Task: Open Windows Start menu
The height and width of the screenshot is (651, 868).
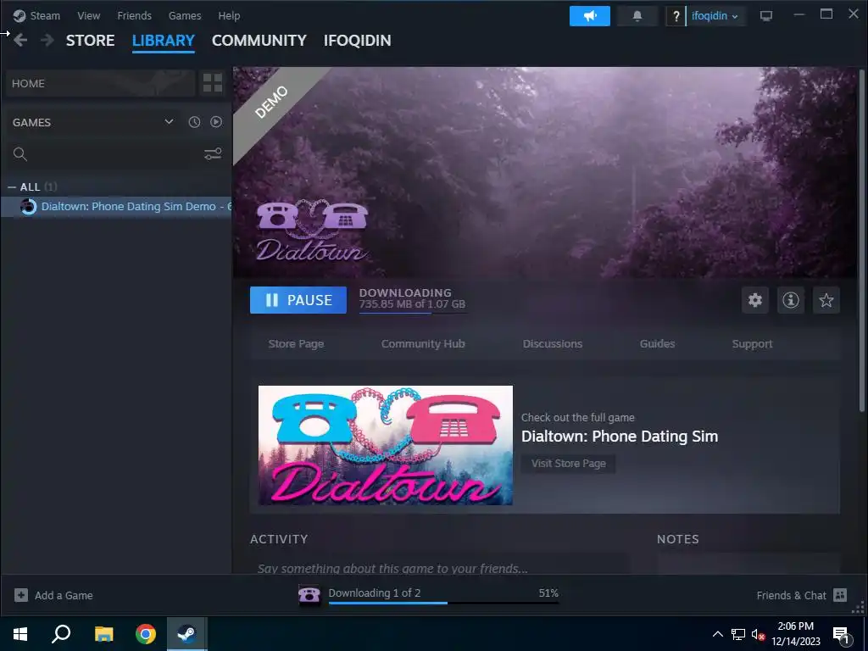Action: [20, 634]
